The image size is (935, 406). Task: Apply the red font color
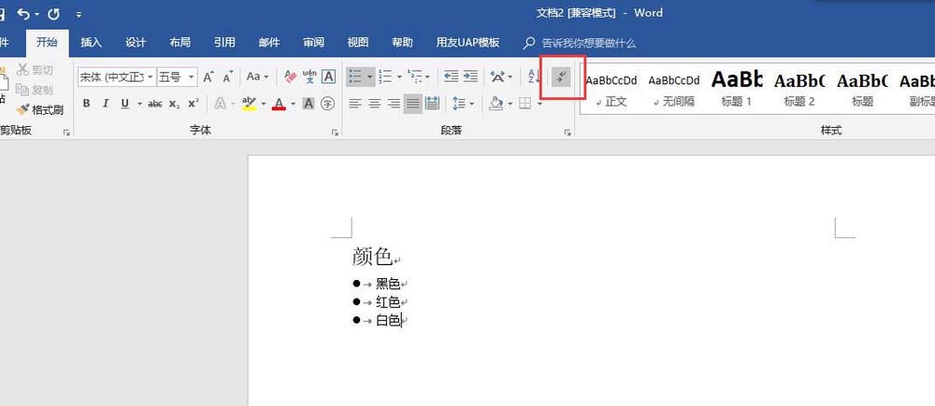(x=279, y=104)
